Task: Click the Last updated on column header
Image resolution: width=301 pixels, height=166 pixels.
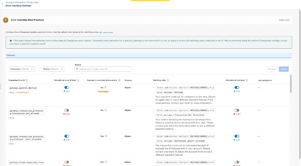Action: 265,80
